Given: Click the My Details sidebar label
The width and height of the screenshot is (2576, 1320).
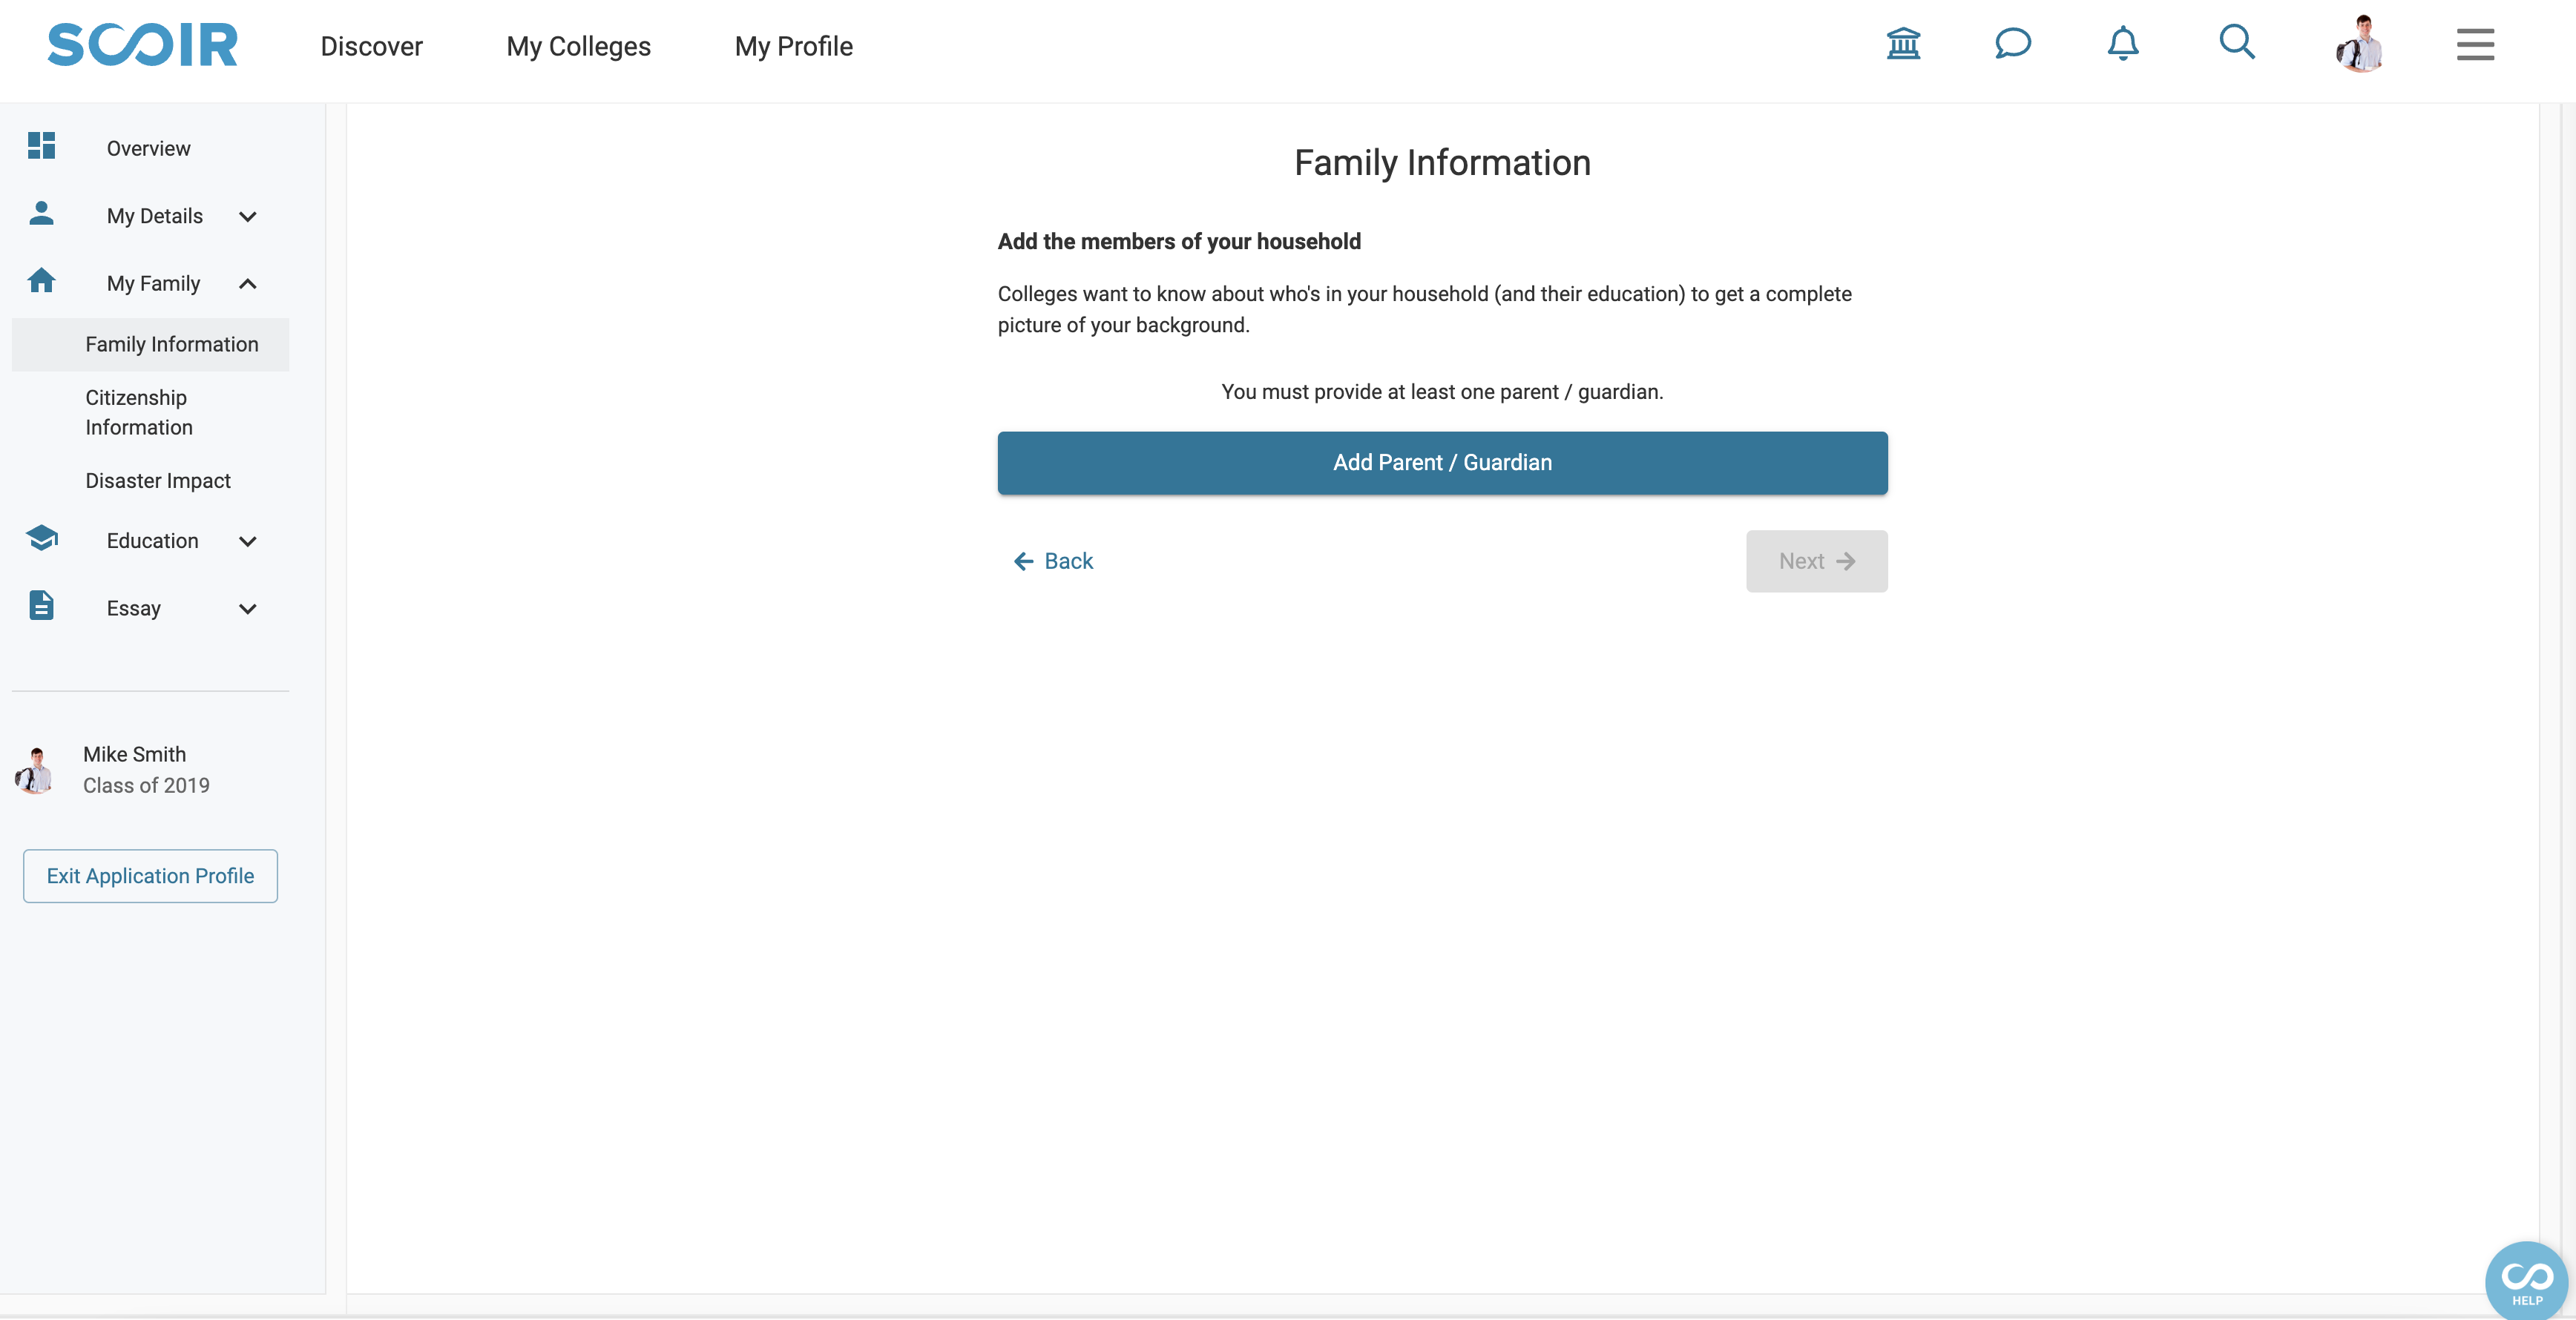Looking at the screenshot, I should [x=155, y=216].
